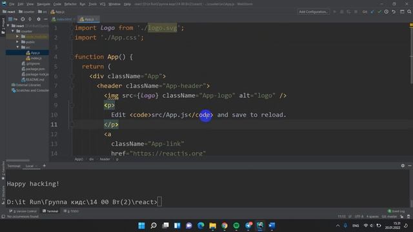Collapse the src folder

pyautogui.click(x=17, y=47)
